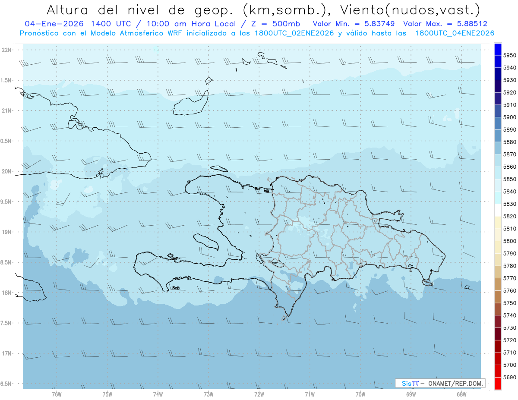Click the '72W' longitude label
Viewport: 518px width, 400px height.
point(259,394)
